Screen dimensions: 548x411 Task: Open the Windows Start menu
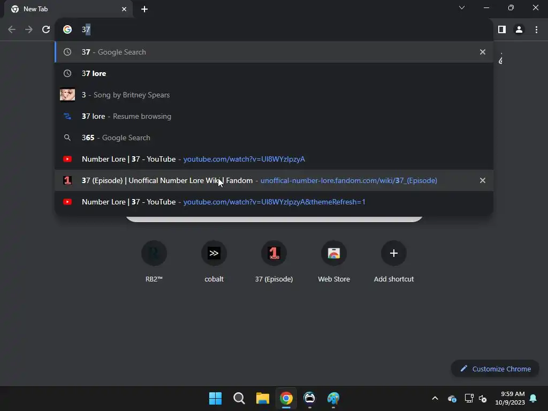point(215,398)
